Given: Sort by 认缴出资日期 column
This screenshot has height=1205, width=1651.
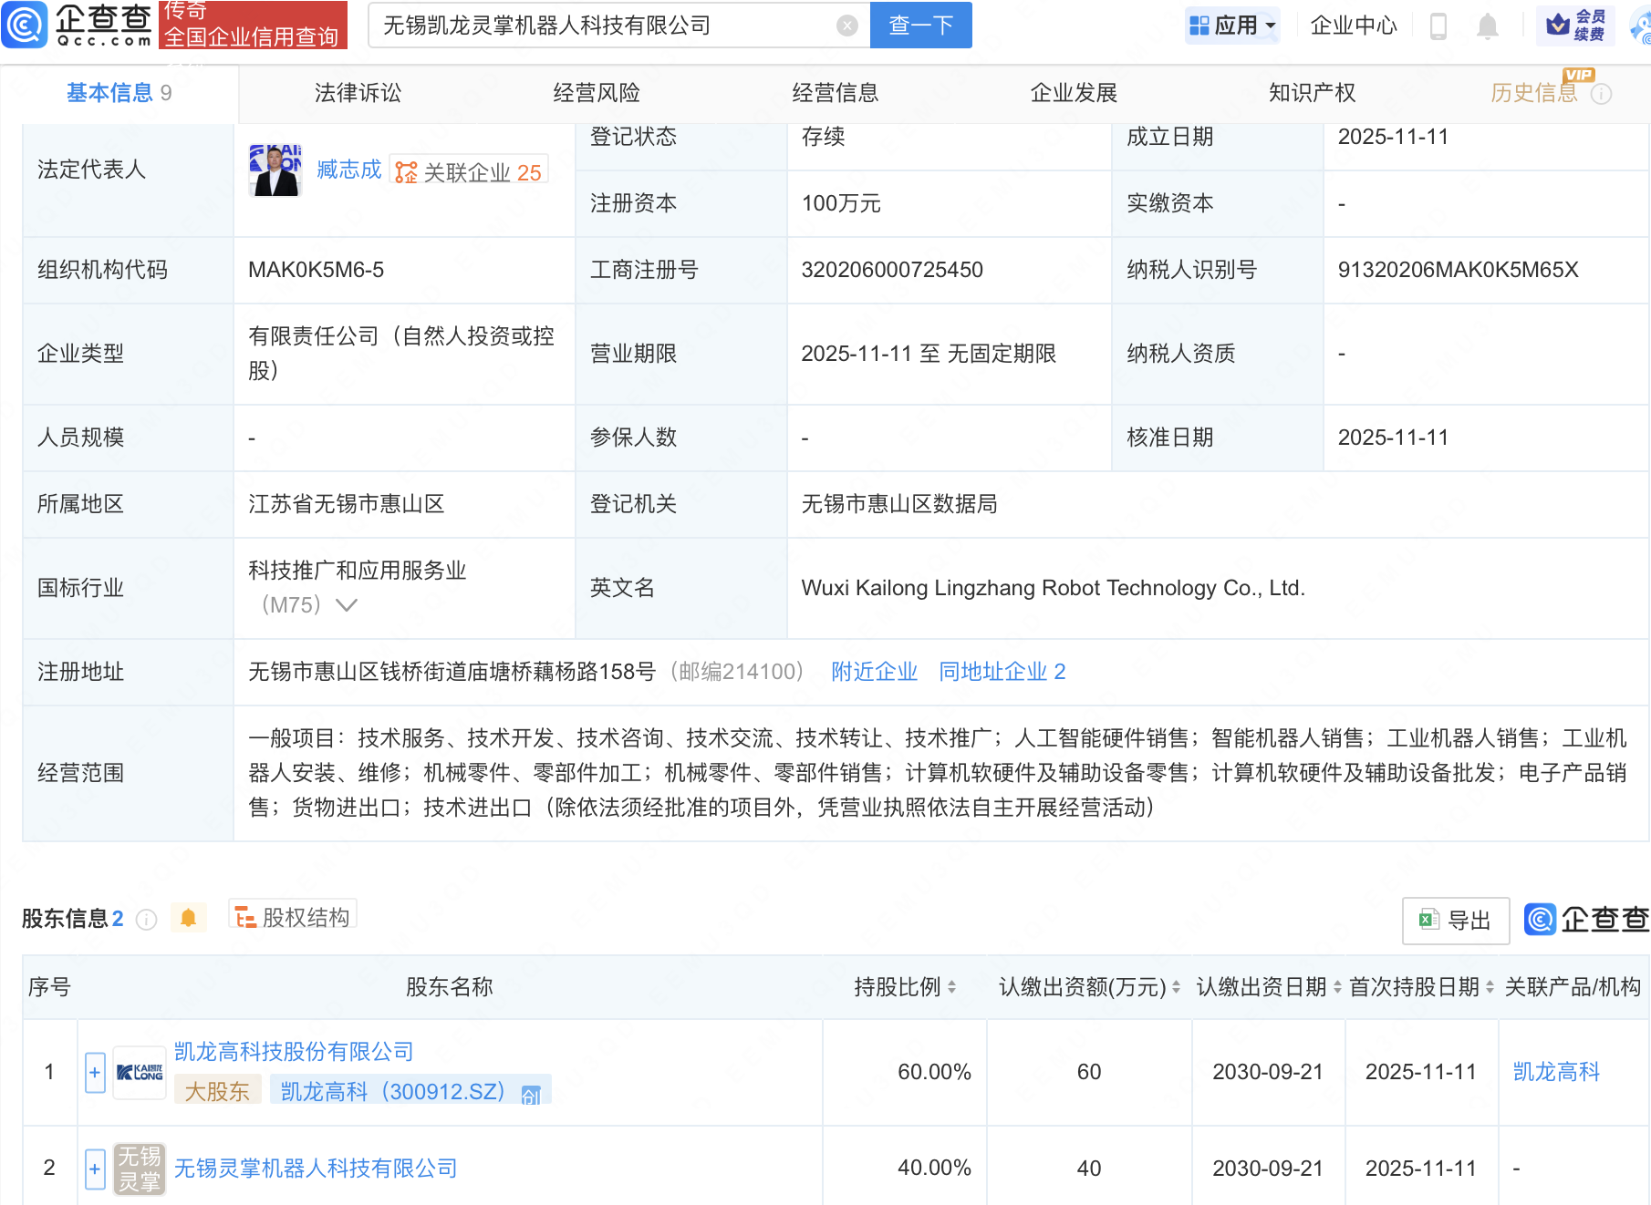Looking at the screenshot, I should click(1337, 987).
